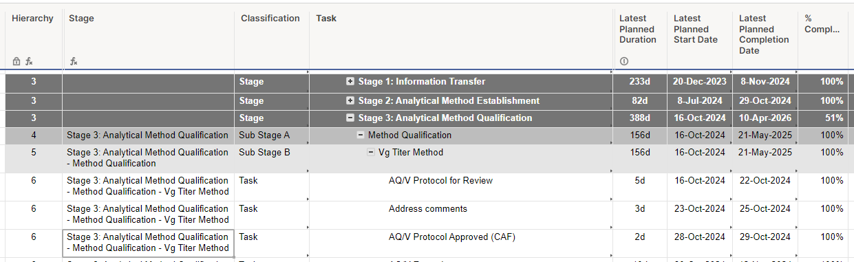Click the formula icon under Stage column header

(73, 61)
